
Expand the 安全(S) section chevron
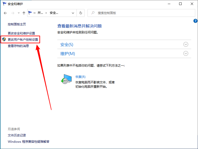(x=186, y=44)
